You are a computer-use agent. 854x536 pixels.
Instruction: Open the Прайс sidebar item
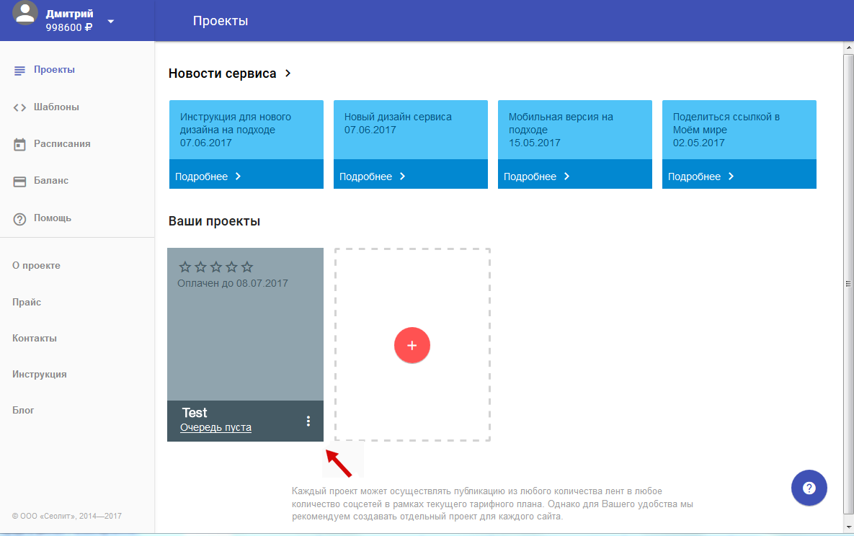27,303
